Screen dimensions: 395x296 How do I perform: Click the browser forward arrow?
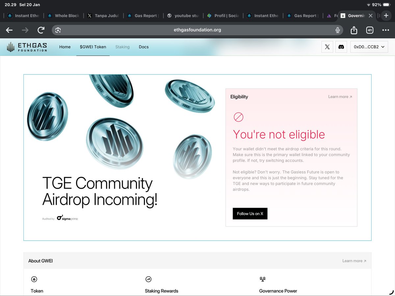pyautogui.click(x=25, y=30)
